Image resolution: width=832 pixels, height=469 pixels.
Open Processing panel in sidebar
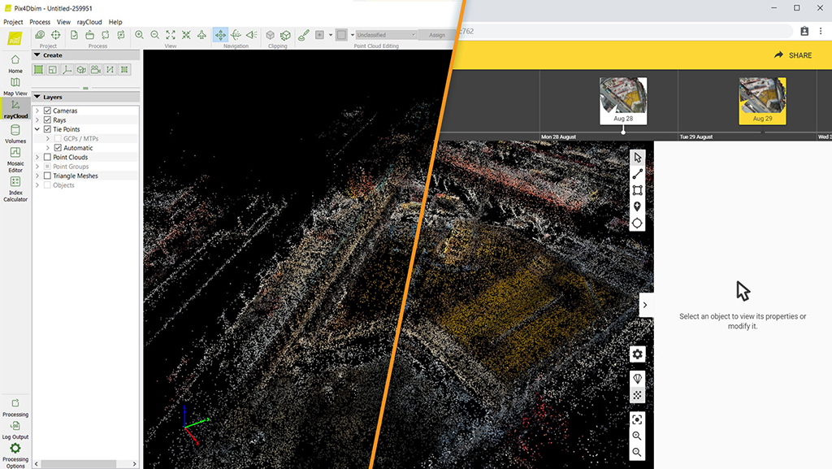(x=15, y=407)
